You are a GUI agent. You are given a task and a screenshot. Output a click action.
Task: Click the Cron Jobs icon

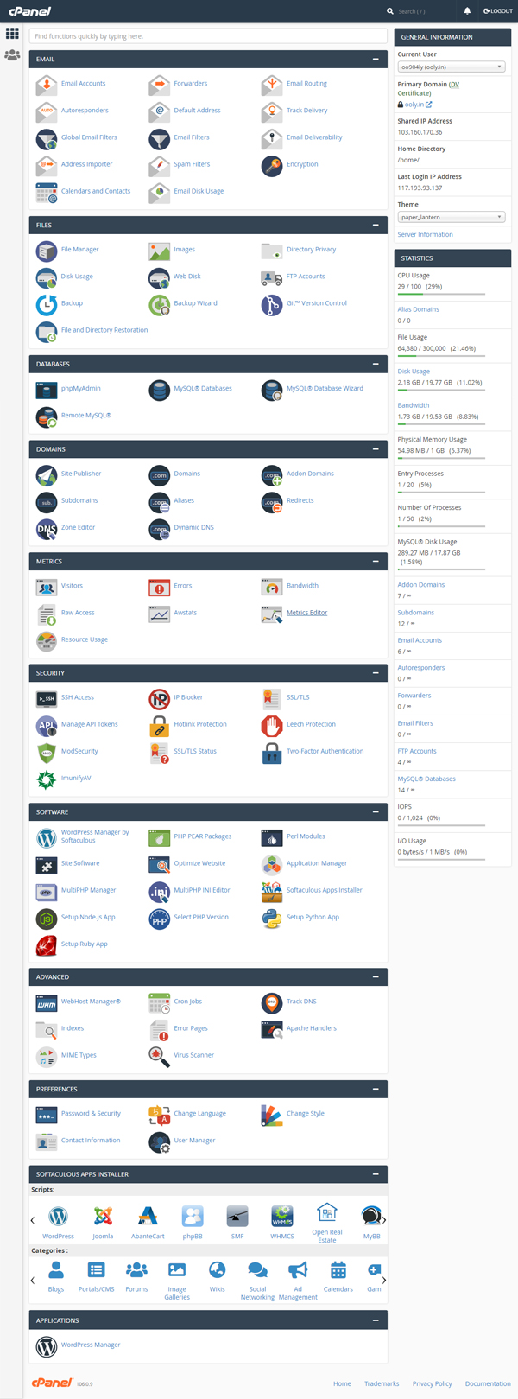[x=159, y=1002]
